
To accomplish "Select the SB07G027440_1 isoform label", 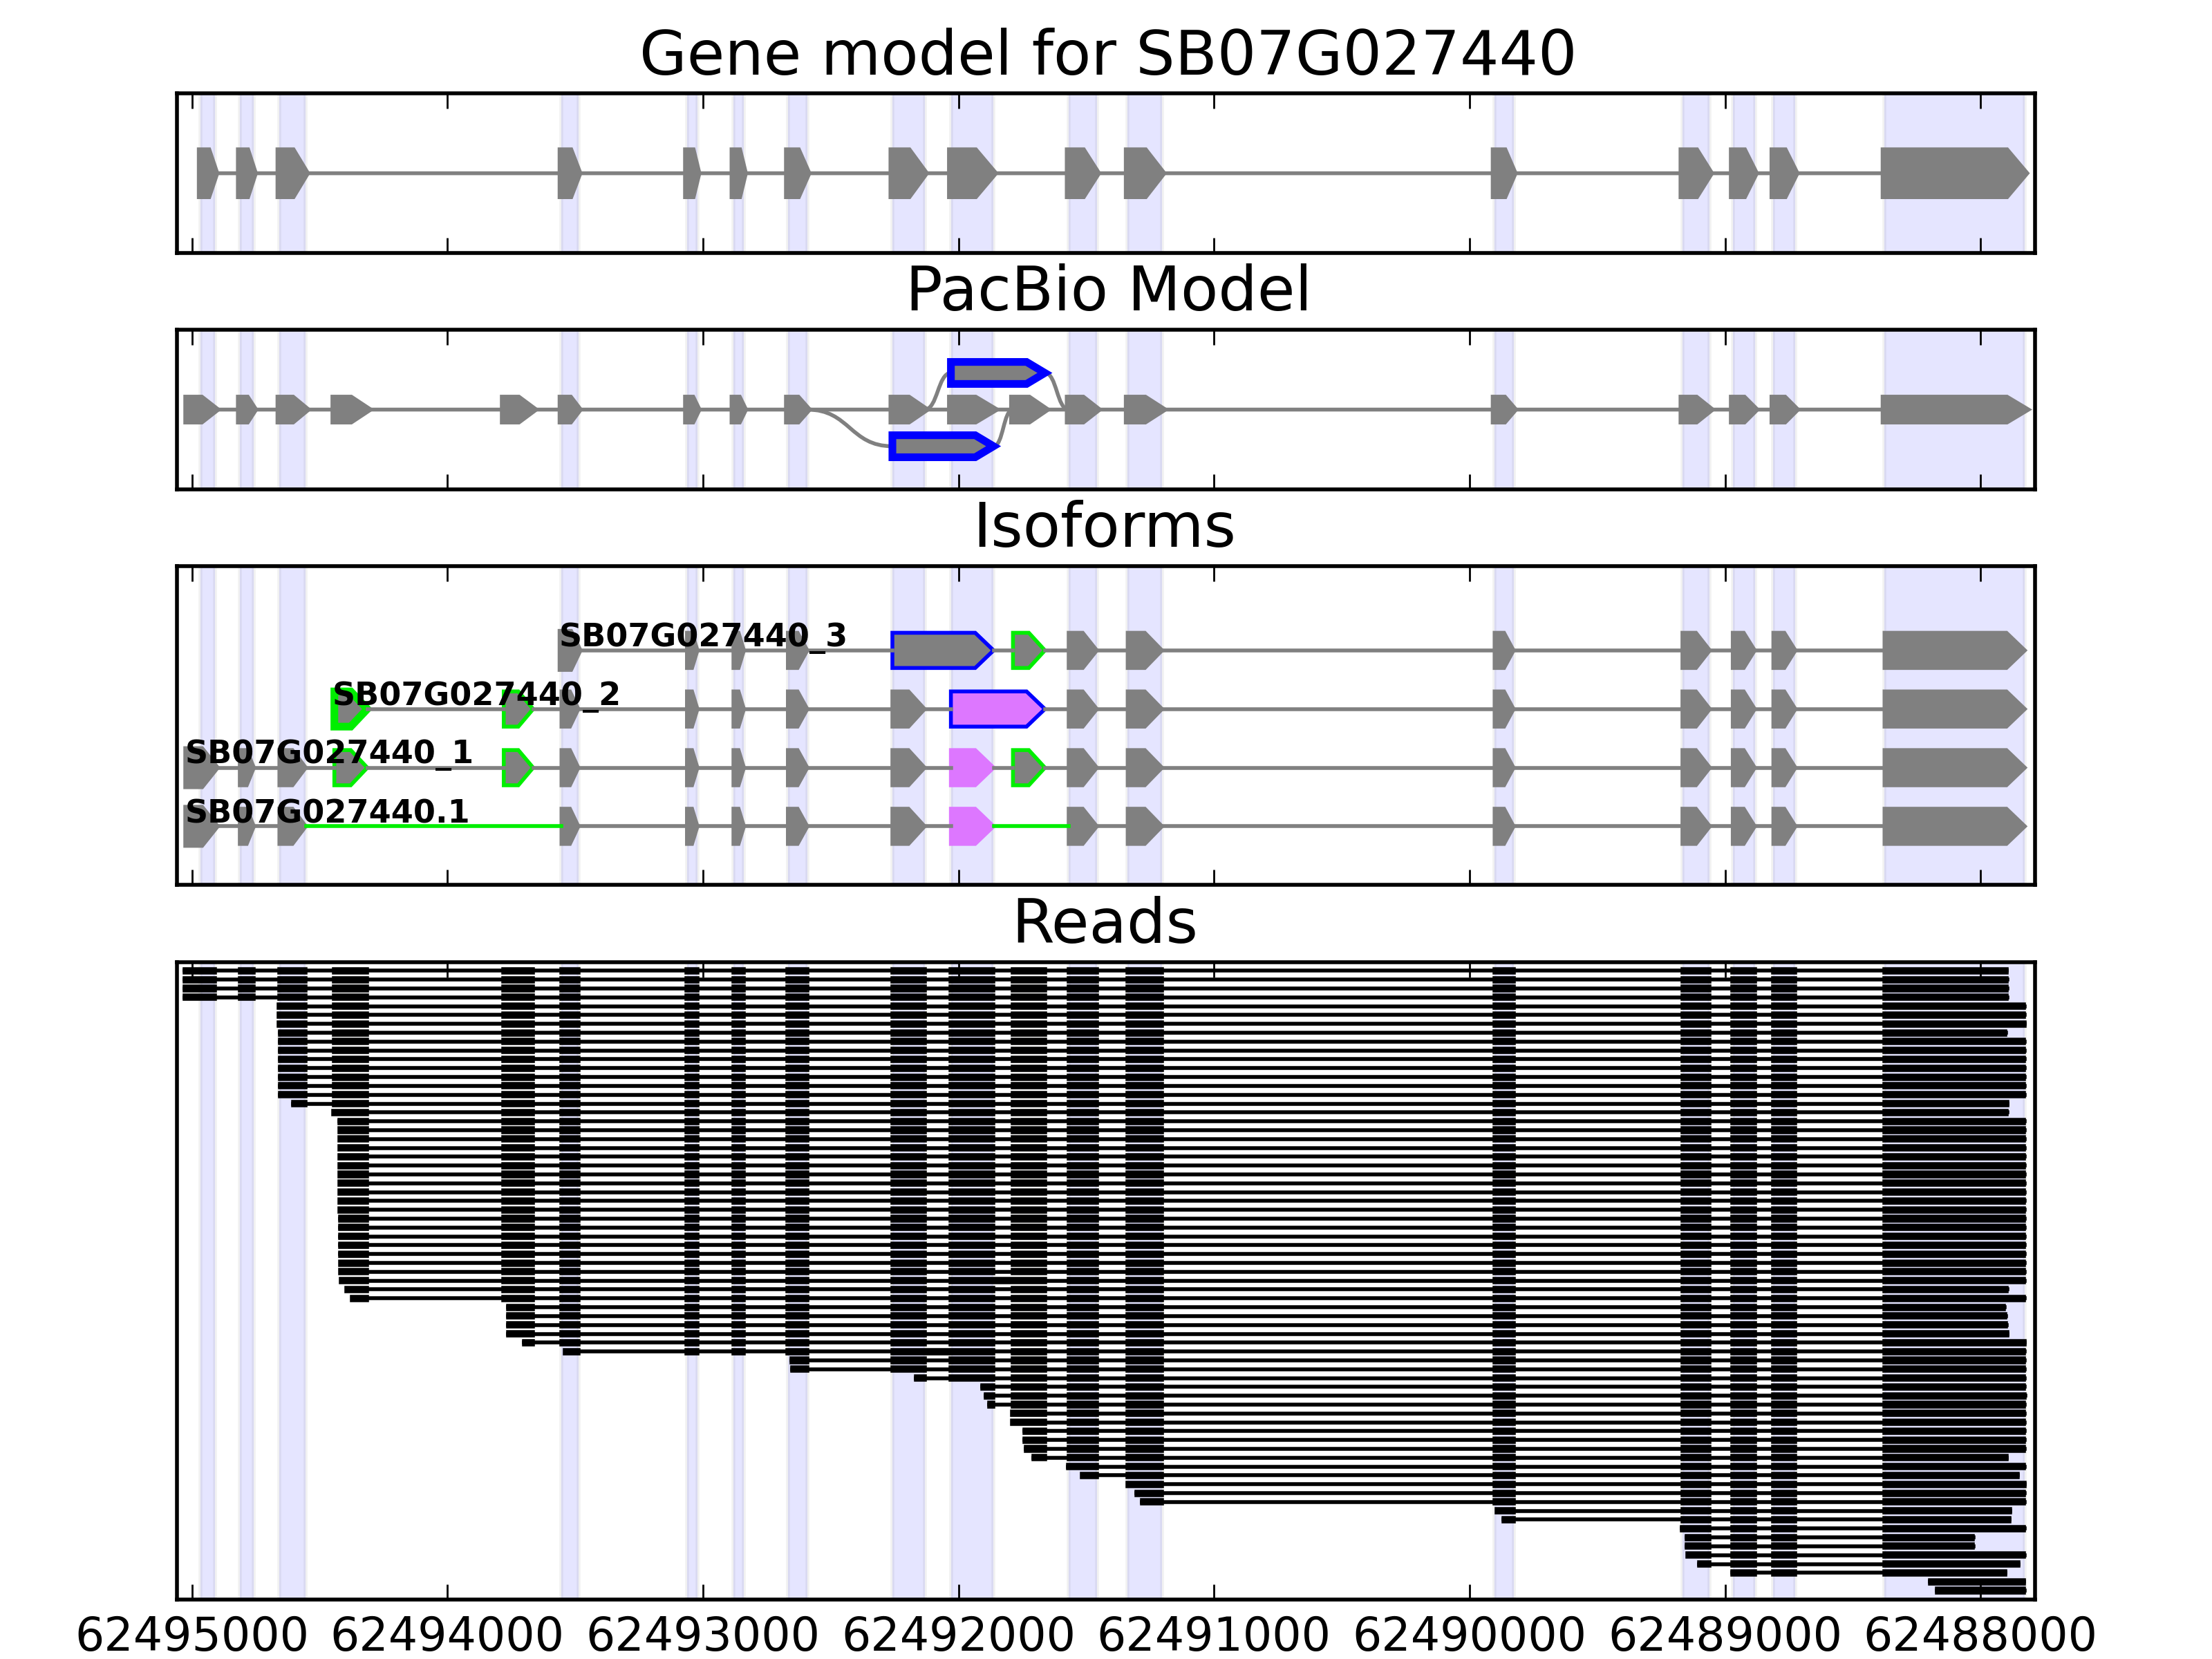I will coord(328,752).
